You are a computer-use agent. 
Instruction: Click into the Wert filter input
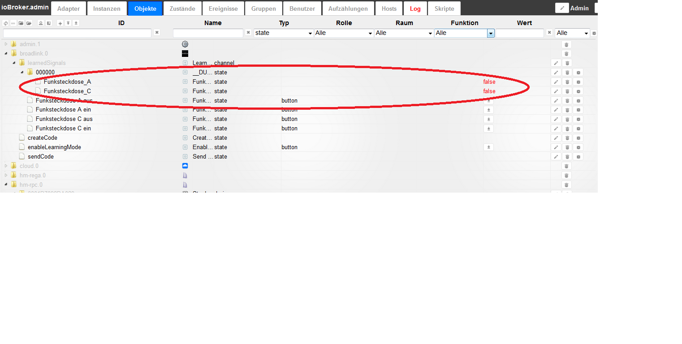pos(520,33)
